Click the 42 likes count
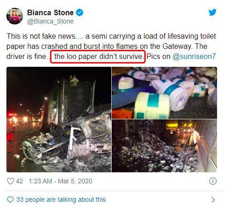Screen dimensions: 229x211 coord(19,181)
